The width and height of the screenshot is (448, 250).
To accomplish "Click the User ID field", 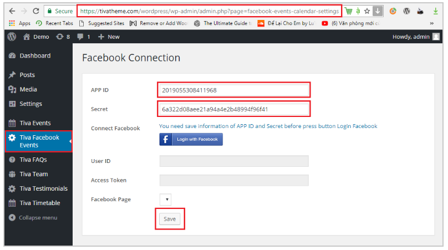I will coord(234,161).
